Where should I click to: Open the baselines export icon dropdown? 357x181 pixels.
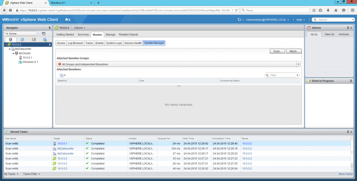(x=62, y=75)
